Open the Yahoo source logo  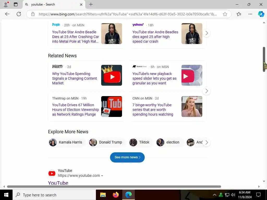click(138, 25)
